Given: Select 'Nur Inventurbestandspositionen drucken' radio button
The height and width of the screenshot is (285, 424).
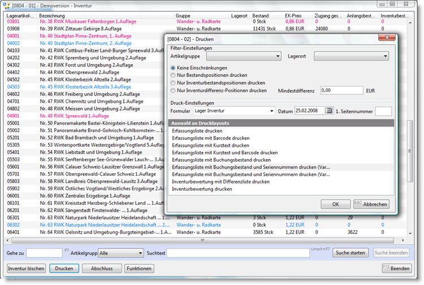Looking at the screenshot, I should tap(174, 82).
